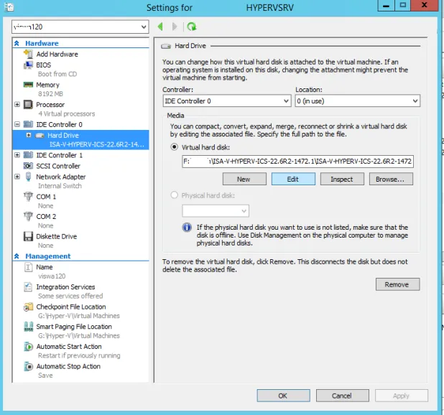Click the Checkpoint File Location icon
This screenshot has width=444, height=415.
[x=28, y=307]
